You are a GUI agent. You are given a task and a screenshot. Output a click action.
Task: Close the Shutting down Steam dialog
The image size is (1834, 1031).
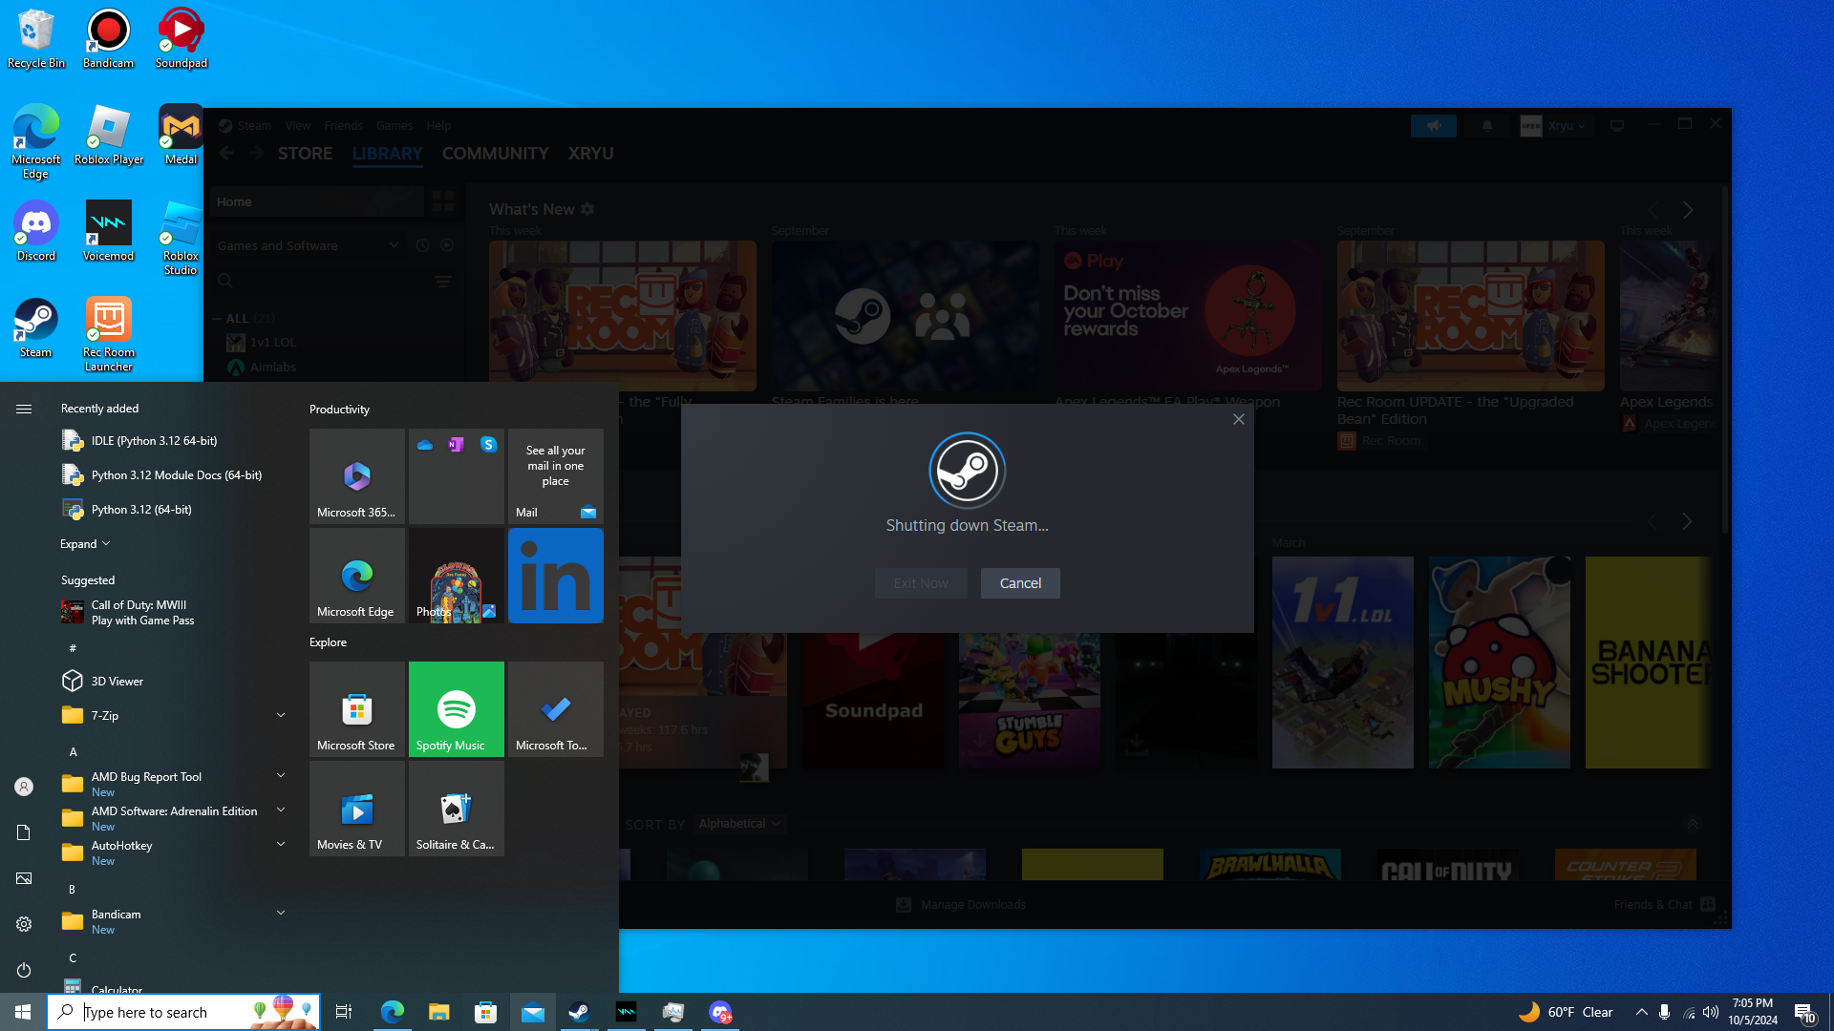click(x=1238, y=419)
